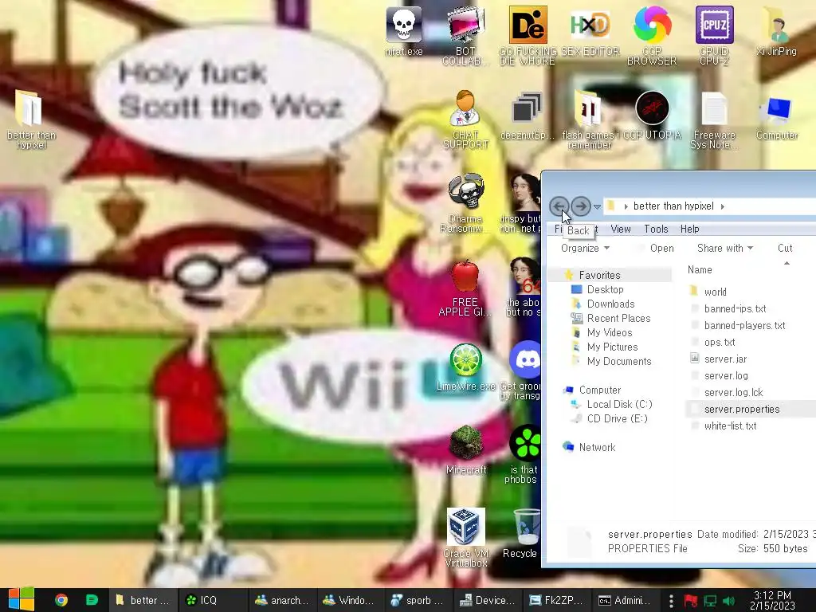Click the Back button in Explorer

click(x=559, y=206)
